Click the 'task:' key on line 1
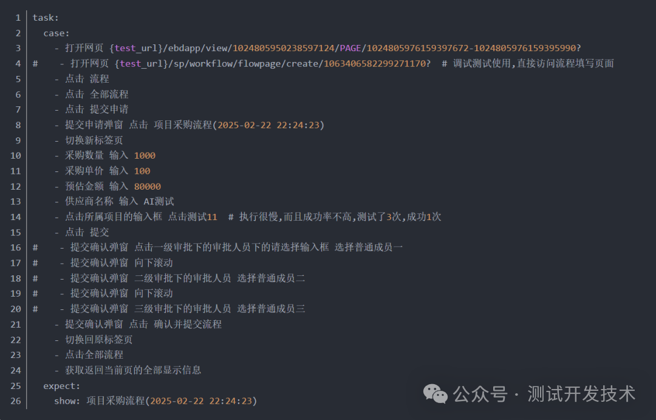656x420 pixels. tap(46, 18)
